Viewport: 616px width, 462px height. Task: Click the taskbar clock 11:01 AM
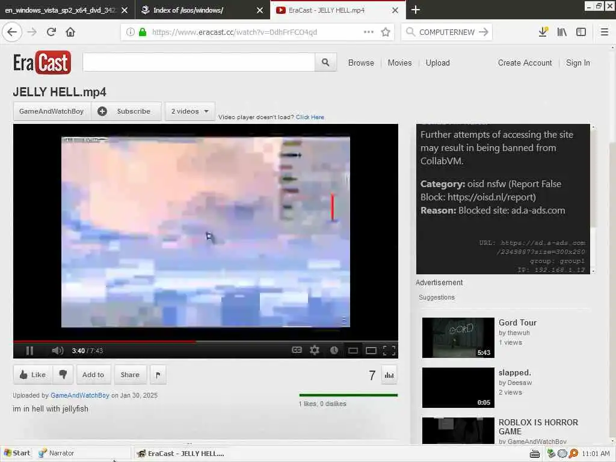pyautogui.click(x=596, y=454)
